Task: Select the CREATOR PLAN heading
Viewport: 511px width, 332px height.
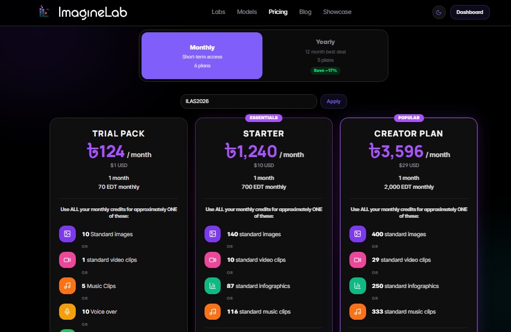Action: pos(408,134)
